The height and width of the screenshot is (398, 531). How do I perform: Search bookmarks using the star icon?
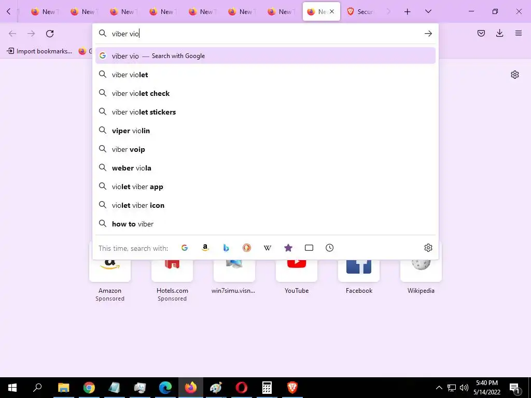click(288, 248)
